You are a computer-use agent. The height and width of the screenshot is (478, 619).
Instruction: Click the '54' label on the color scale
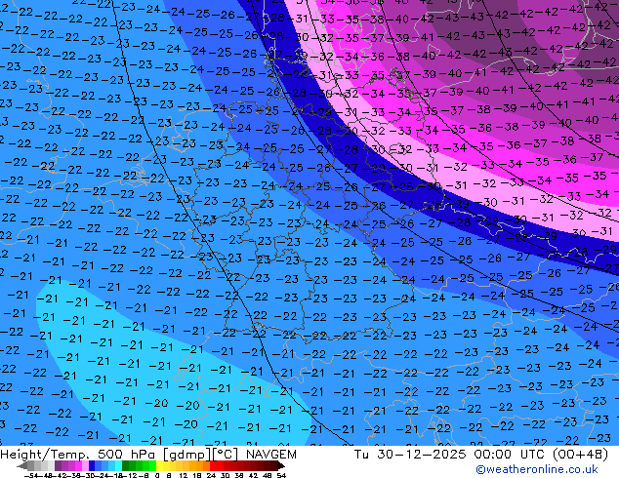point(281,475)
